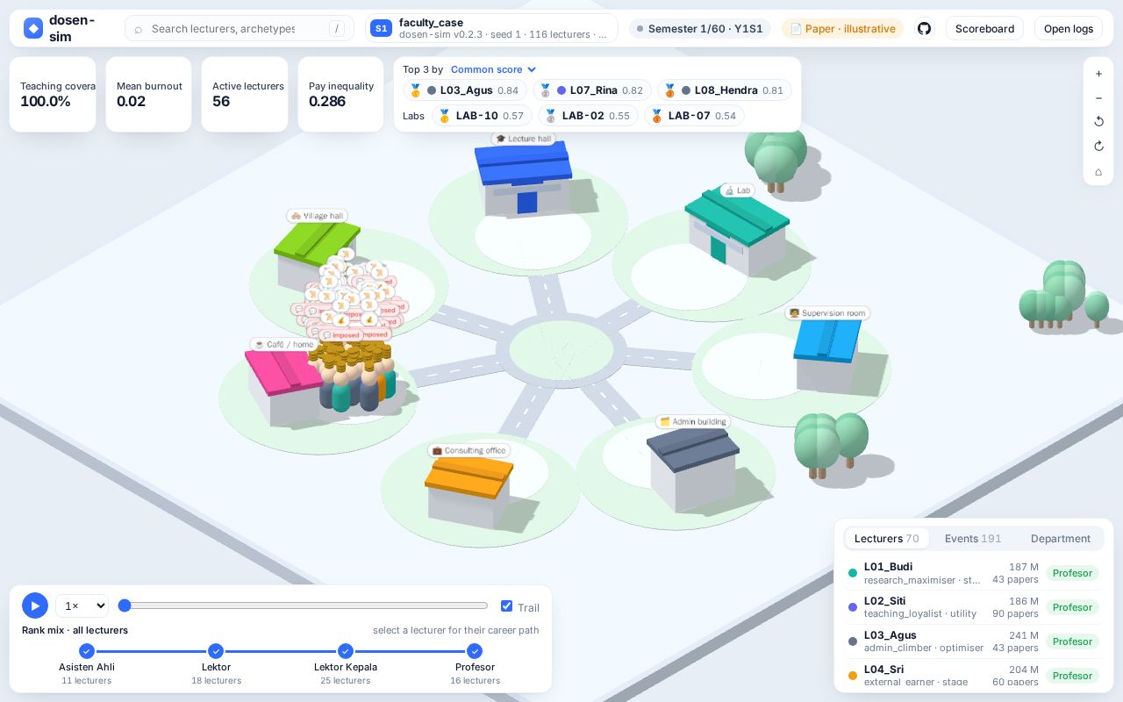Click the Open logs button

(1069, 28)
